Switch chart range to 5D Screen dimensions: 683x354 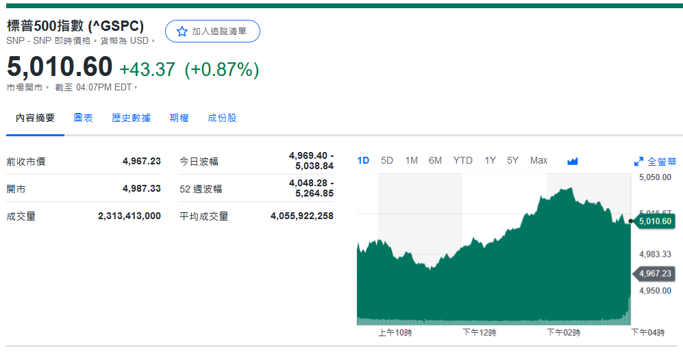point(387,160)
